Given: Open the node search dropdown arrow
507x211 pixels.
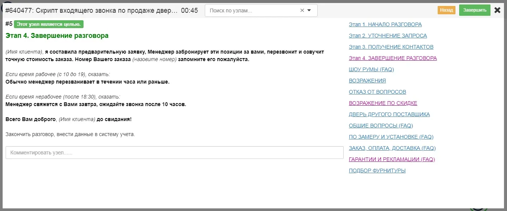Looking at the screenshot, I should [309, 10].
